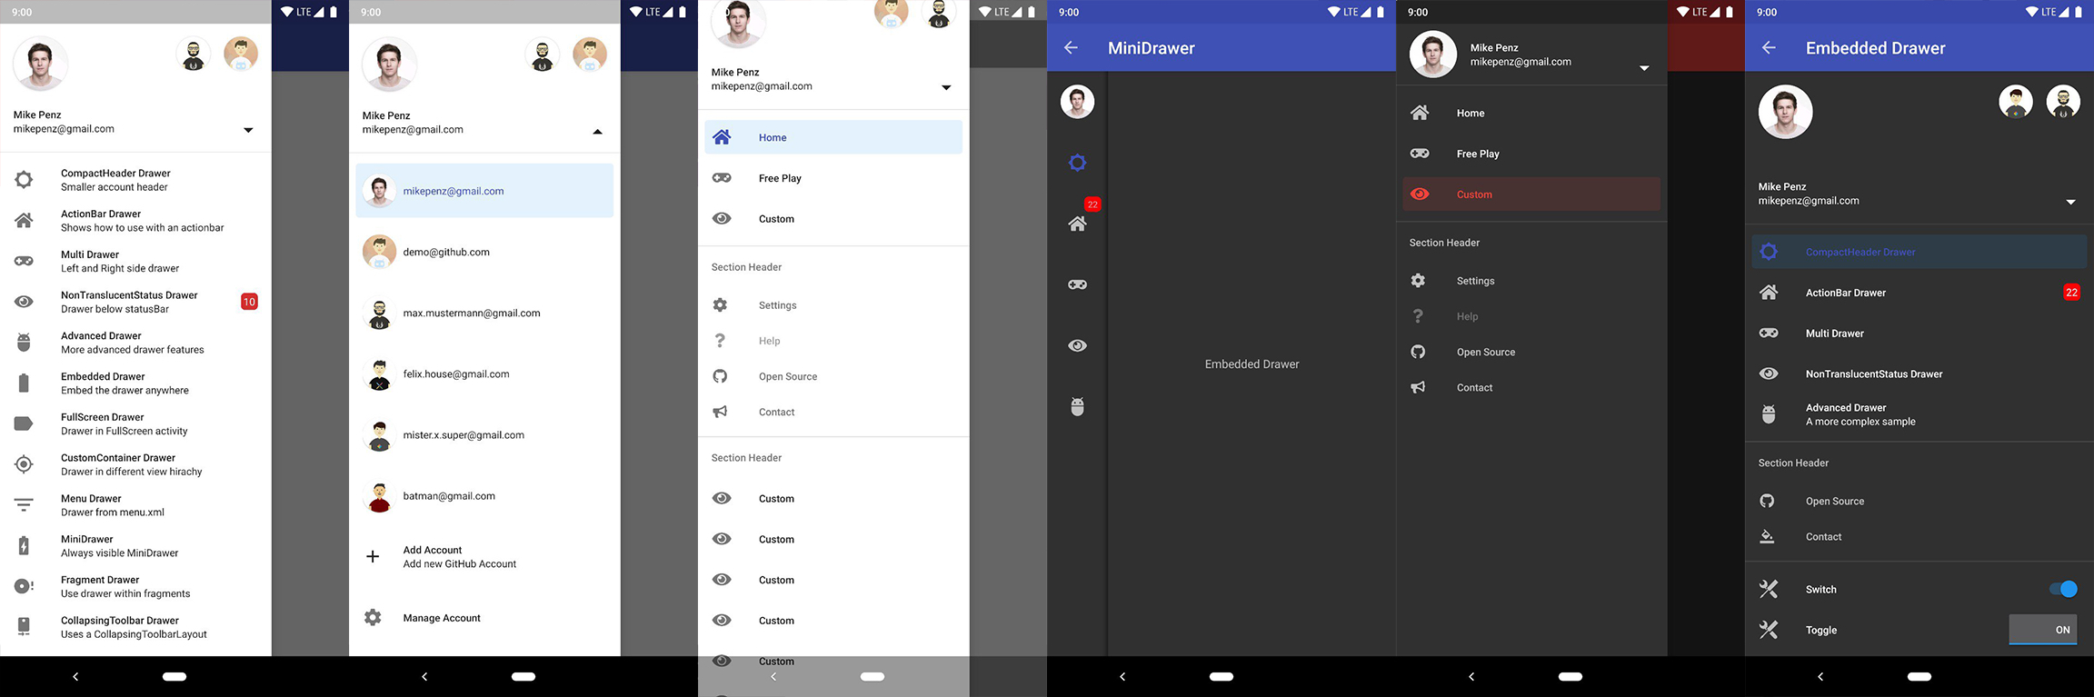Open account dropdown arrow in third light drawer

[x=946, y=88]
